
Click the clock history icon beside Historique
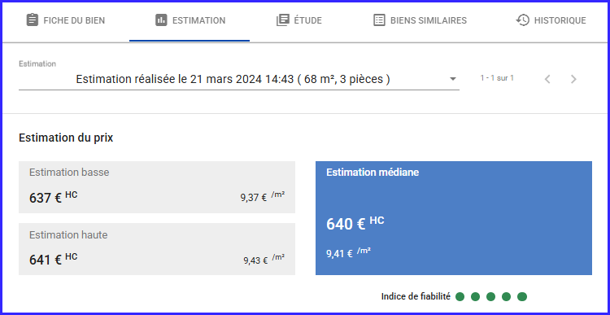point(522,20)
